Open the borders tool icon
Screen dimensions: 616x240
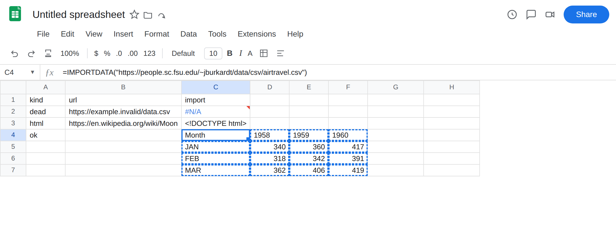(x=264, y=53)
